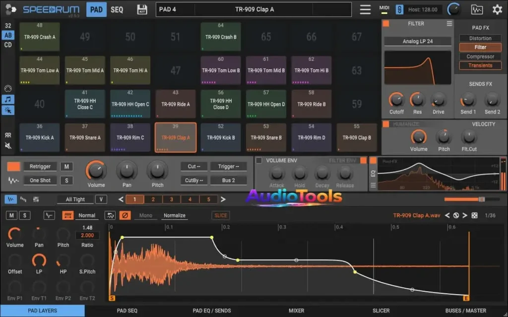Select the Distortion pad FX button
The width and height of the screenshot is (508, 317).
coord(480,38)
